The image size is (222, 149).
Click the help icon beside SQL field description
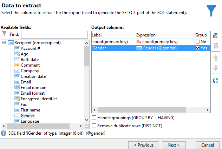click(x=4, y=133)
